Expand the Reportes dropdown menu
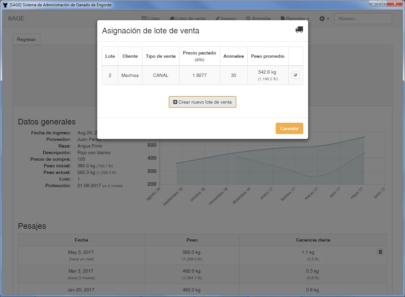 point(295,18)
